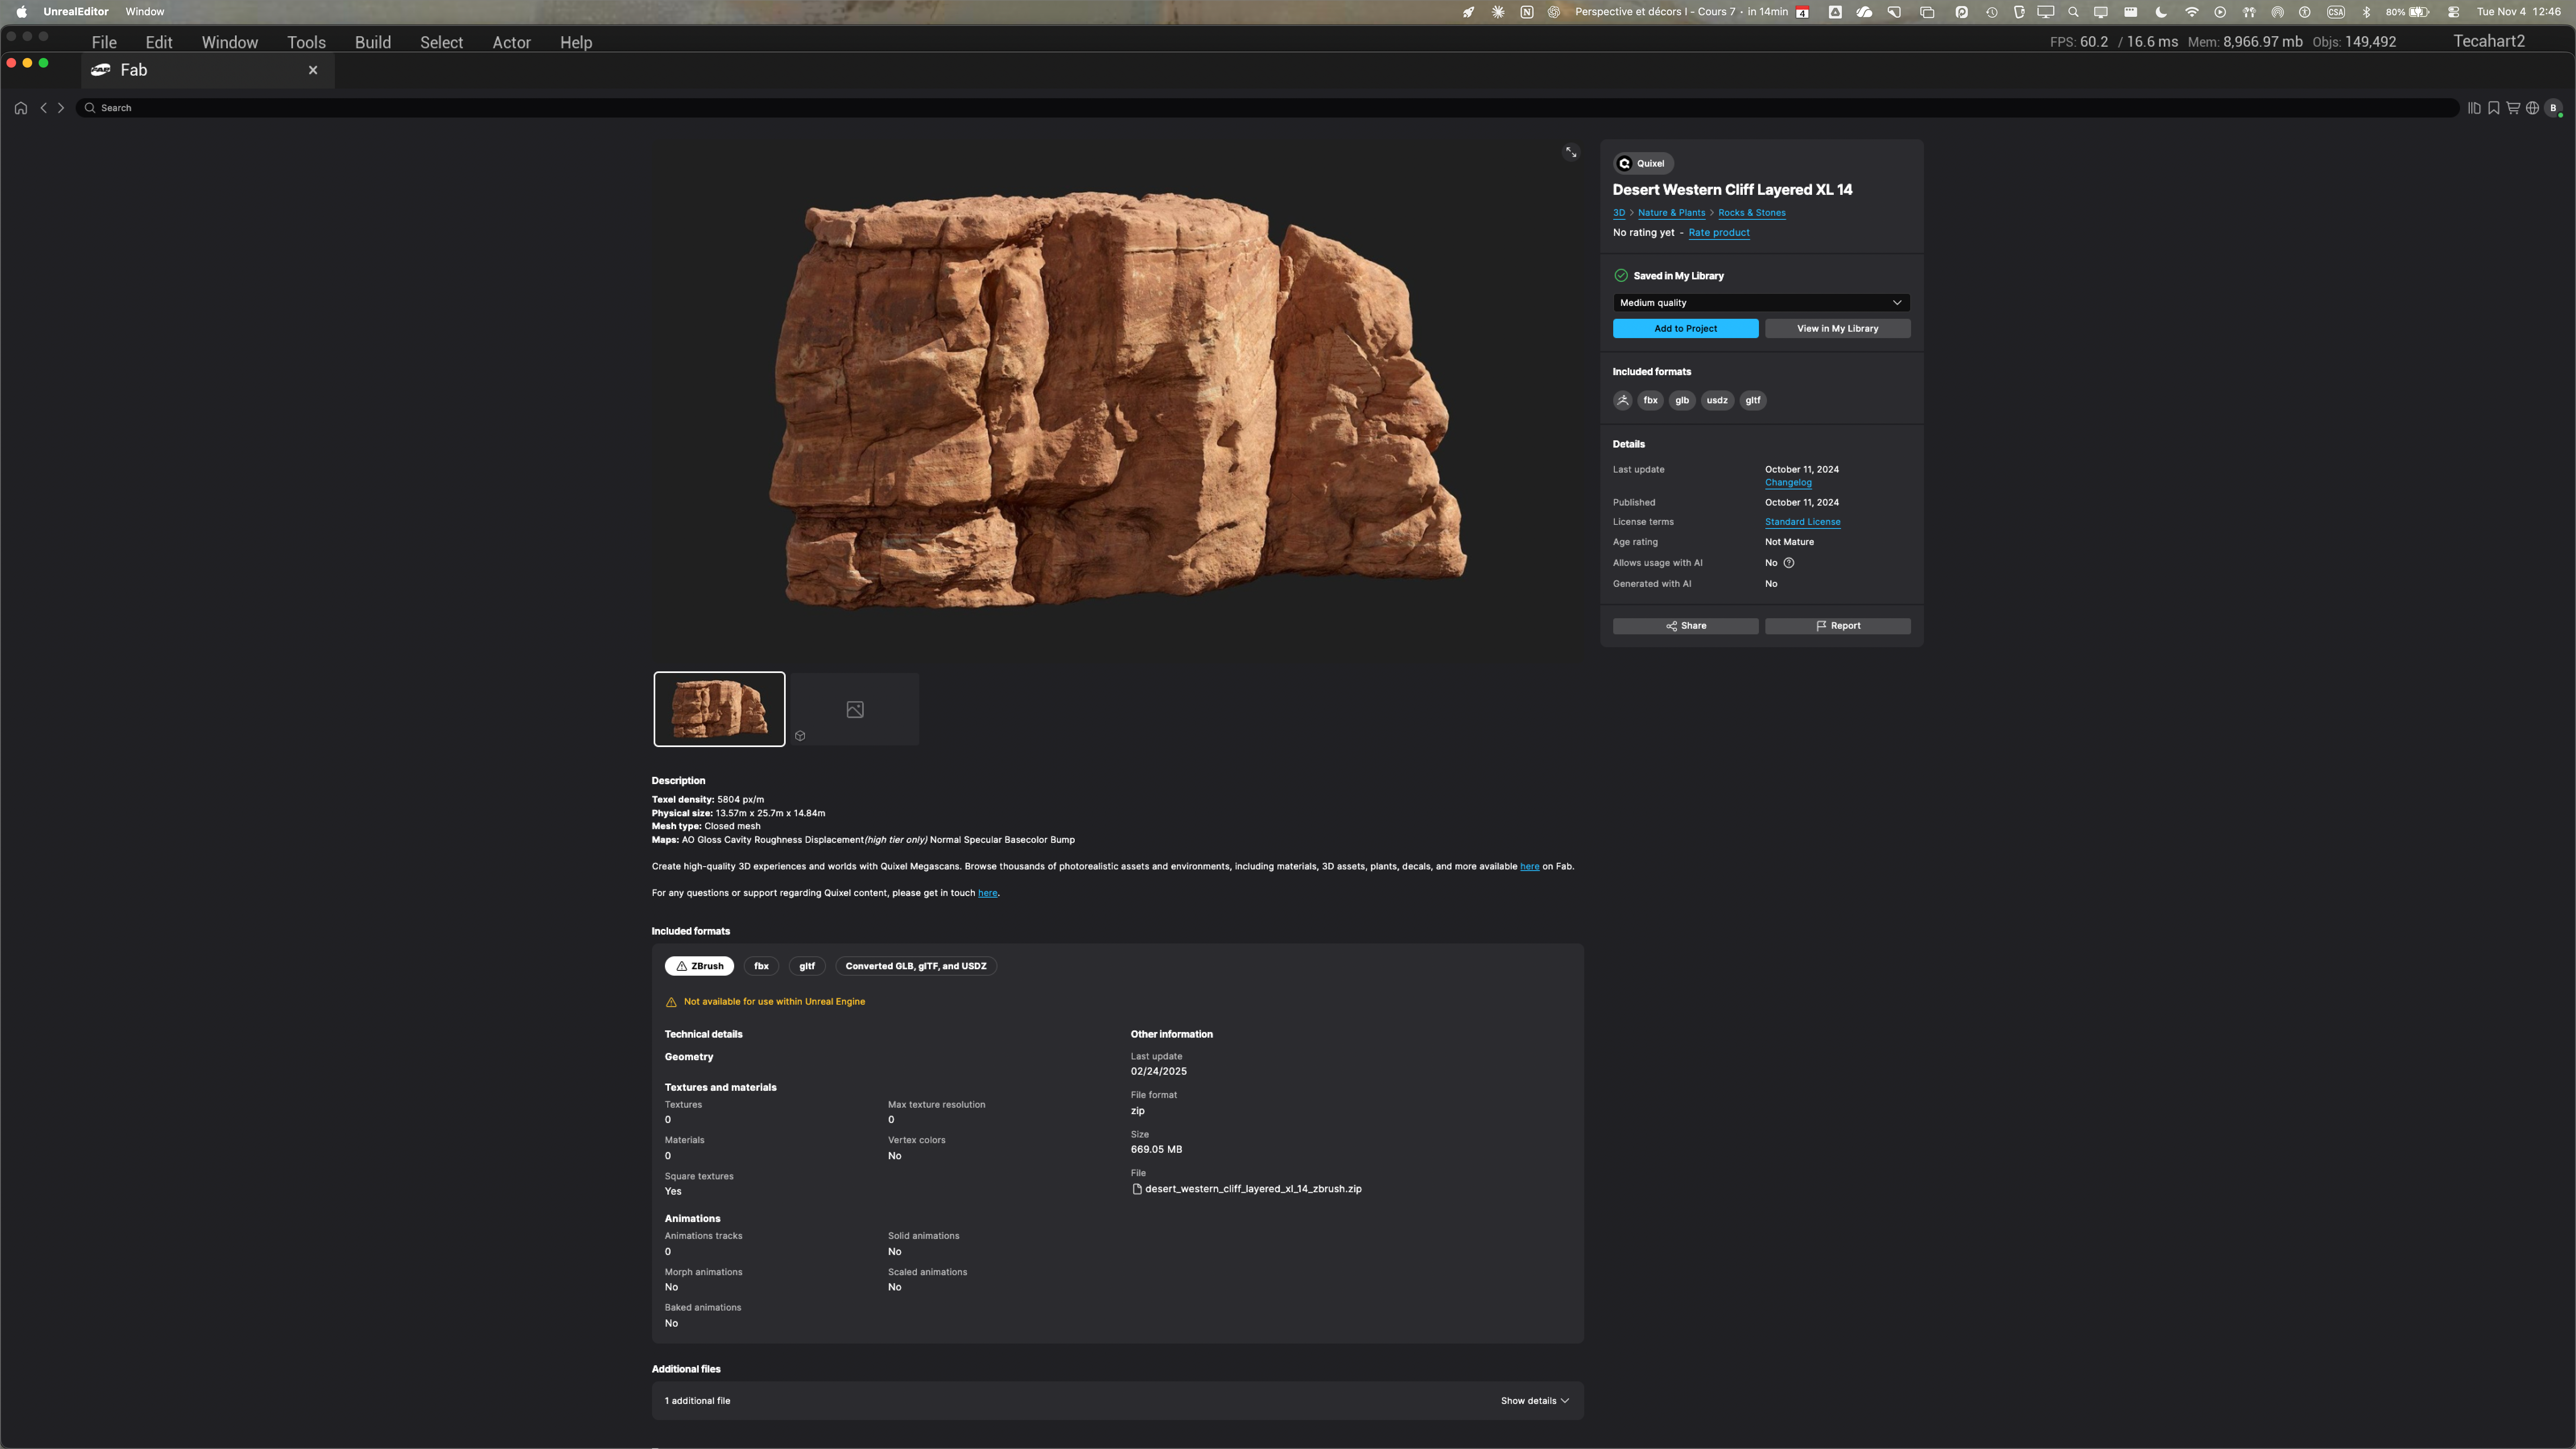This screenshot has width=2576, height=1449.
Task: Click the warning icon beside Not available notice
Action: coord(671,1002)
